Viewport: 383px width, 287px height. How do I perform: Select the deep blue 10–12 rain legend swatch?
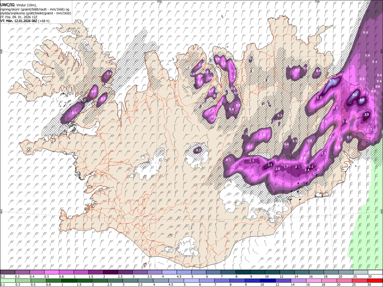268,281
